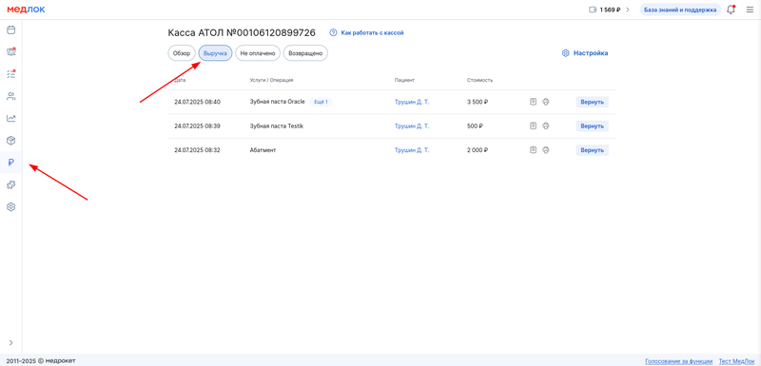Open the analytics chart icon in sidebar

10,118
